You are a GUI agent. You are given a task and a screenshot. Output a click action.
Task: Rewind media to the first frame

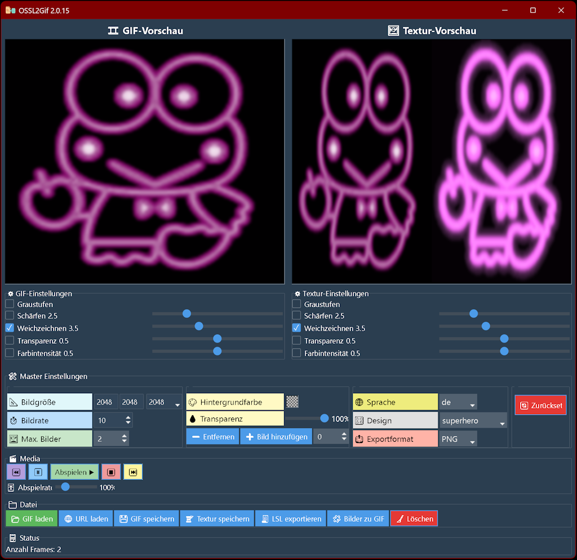point(16,472)
